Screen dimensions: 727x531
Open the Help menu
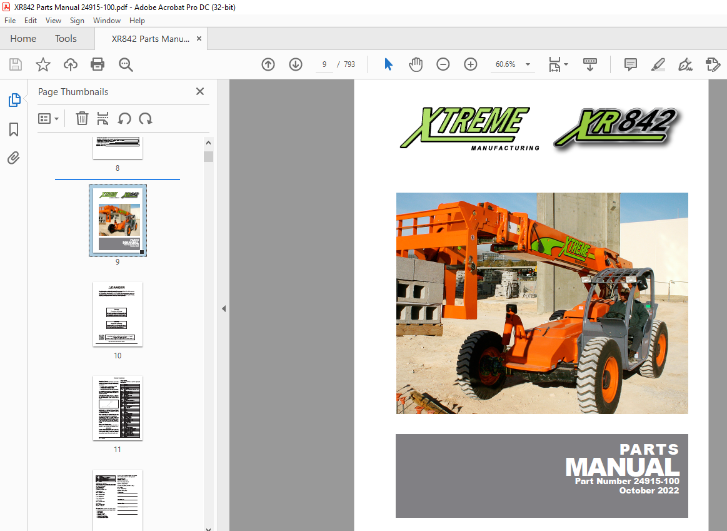pos(137,21)
